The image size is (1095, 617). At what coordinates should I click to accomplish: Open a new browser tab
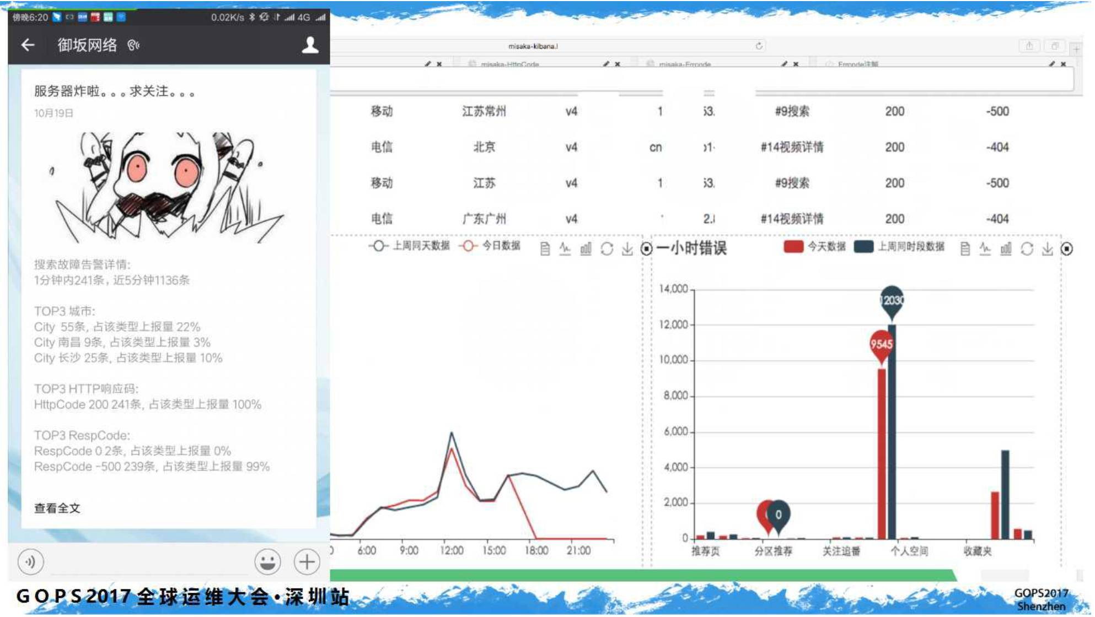click(1076, 49)
